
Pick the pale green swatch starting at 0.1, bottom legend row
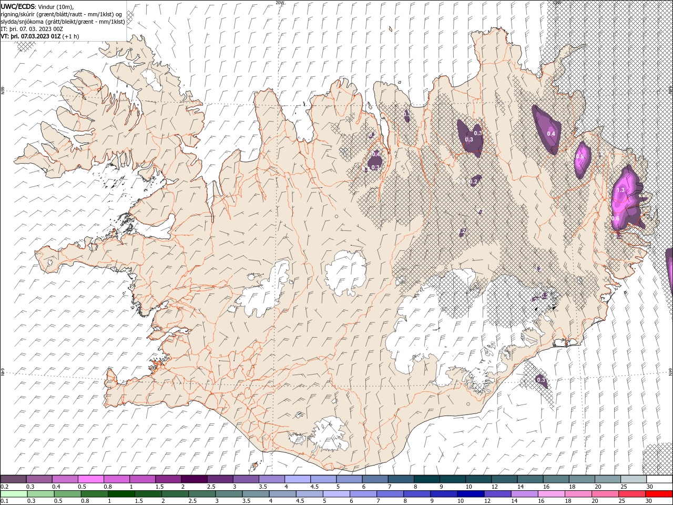13,494
